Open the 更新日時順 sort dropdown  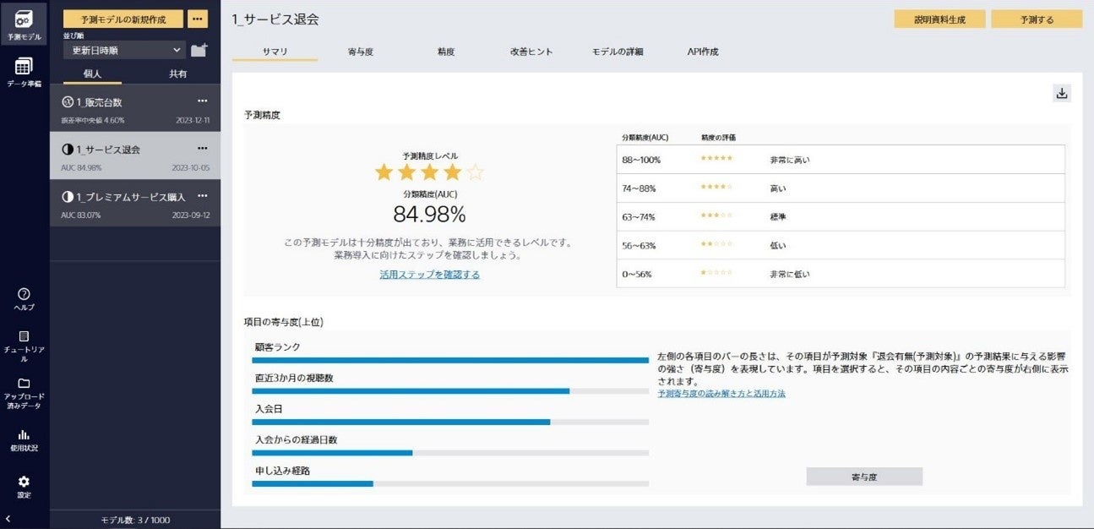[124, 51]
